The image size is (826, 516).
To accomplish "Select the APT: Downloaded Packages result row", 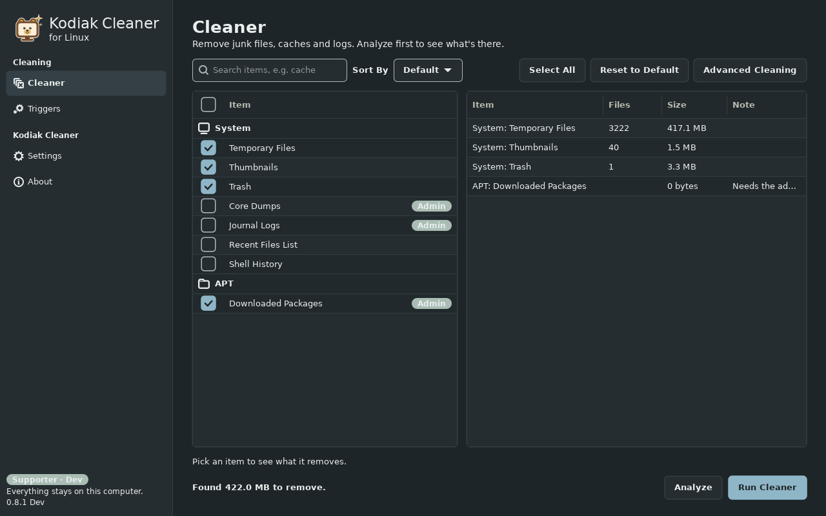I will (x=636, y=186).
